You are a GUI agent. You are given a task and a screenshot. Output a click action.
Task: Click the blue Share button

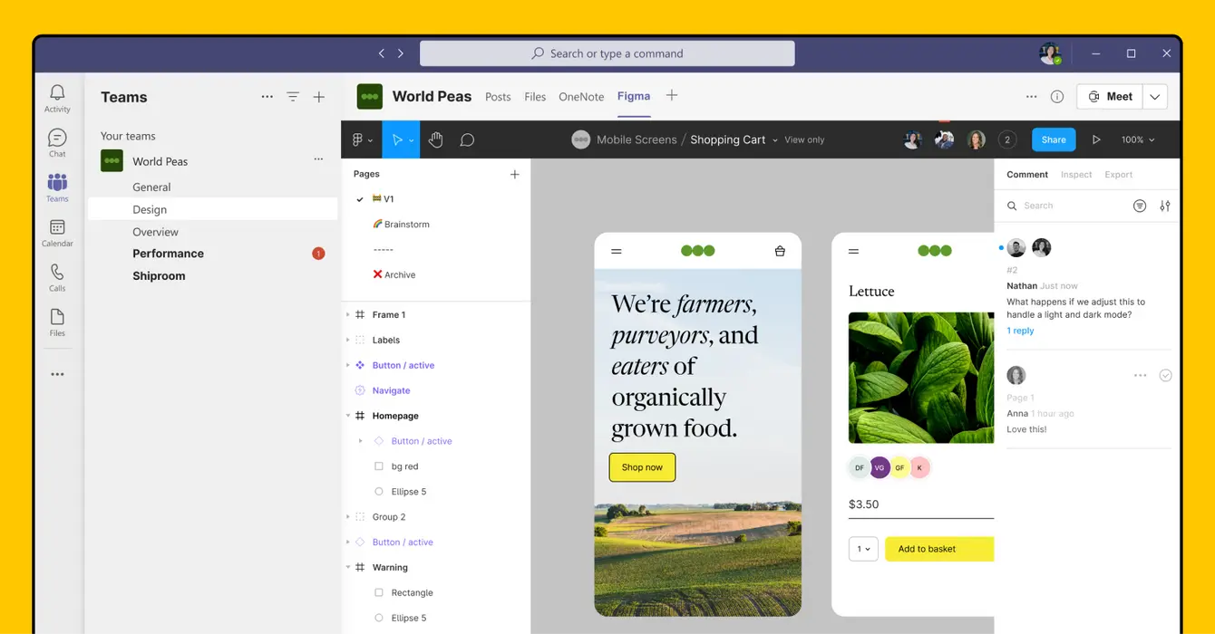click(1054, 139)
